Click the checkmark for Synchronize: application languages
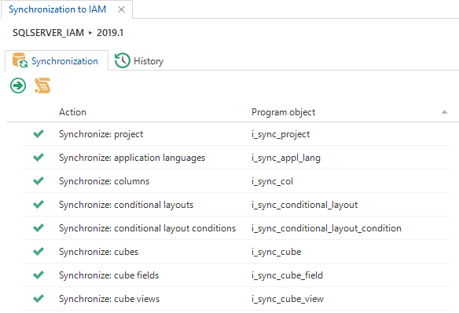Image resolution: width=459 pixels, height=313 pixels. point(39,157)
